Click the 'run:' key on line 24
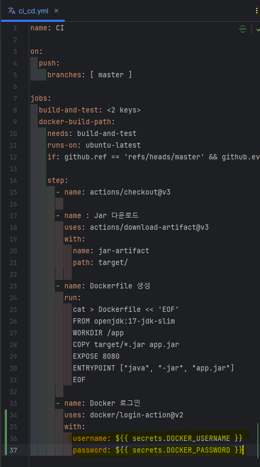 (72, 298)
